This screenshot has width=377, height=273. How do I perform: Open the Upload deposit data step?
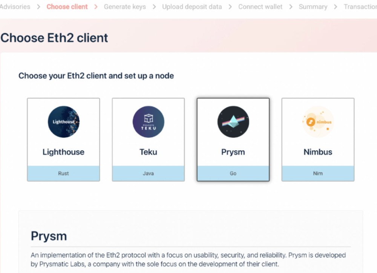point(192,7)
